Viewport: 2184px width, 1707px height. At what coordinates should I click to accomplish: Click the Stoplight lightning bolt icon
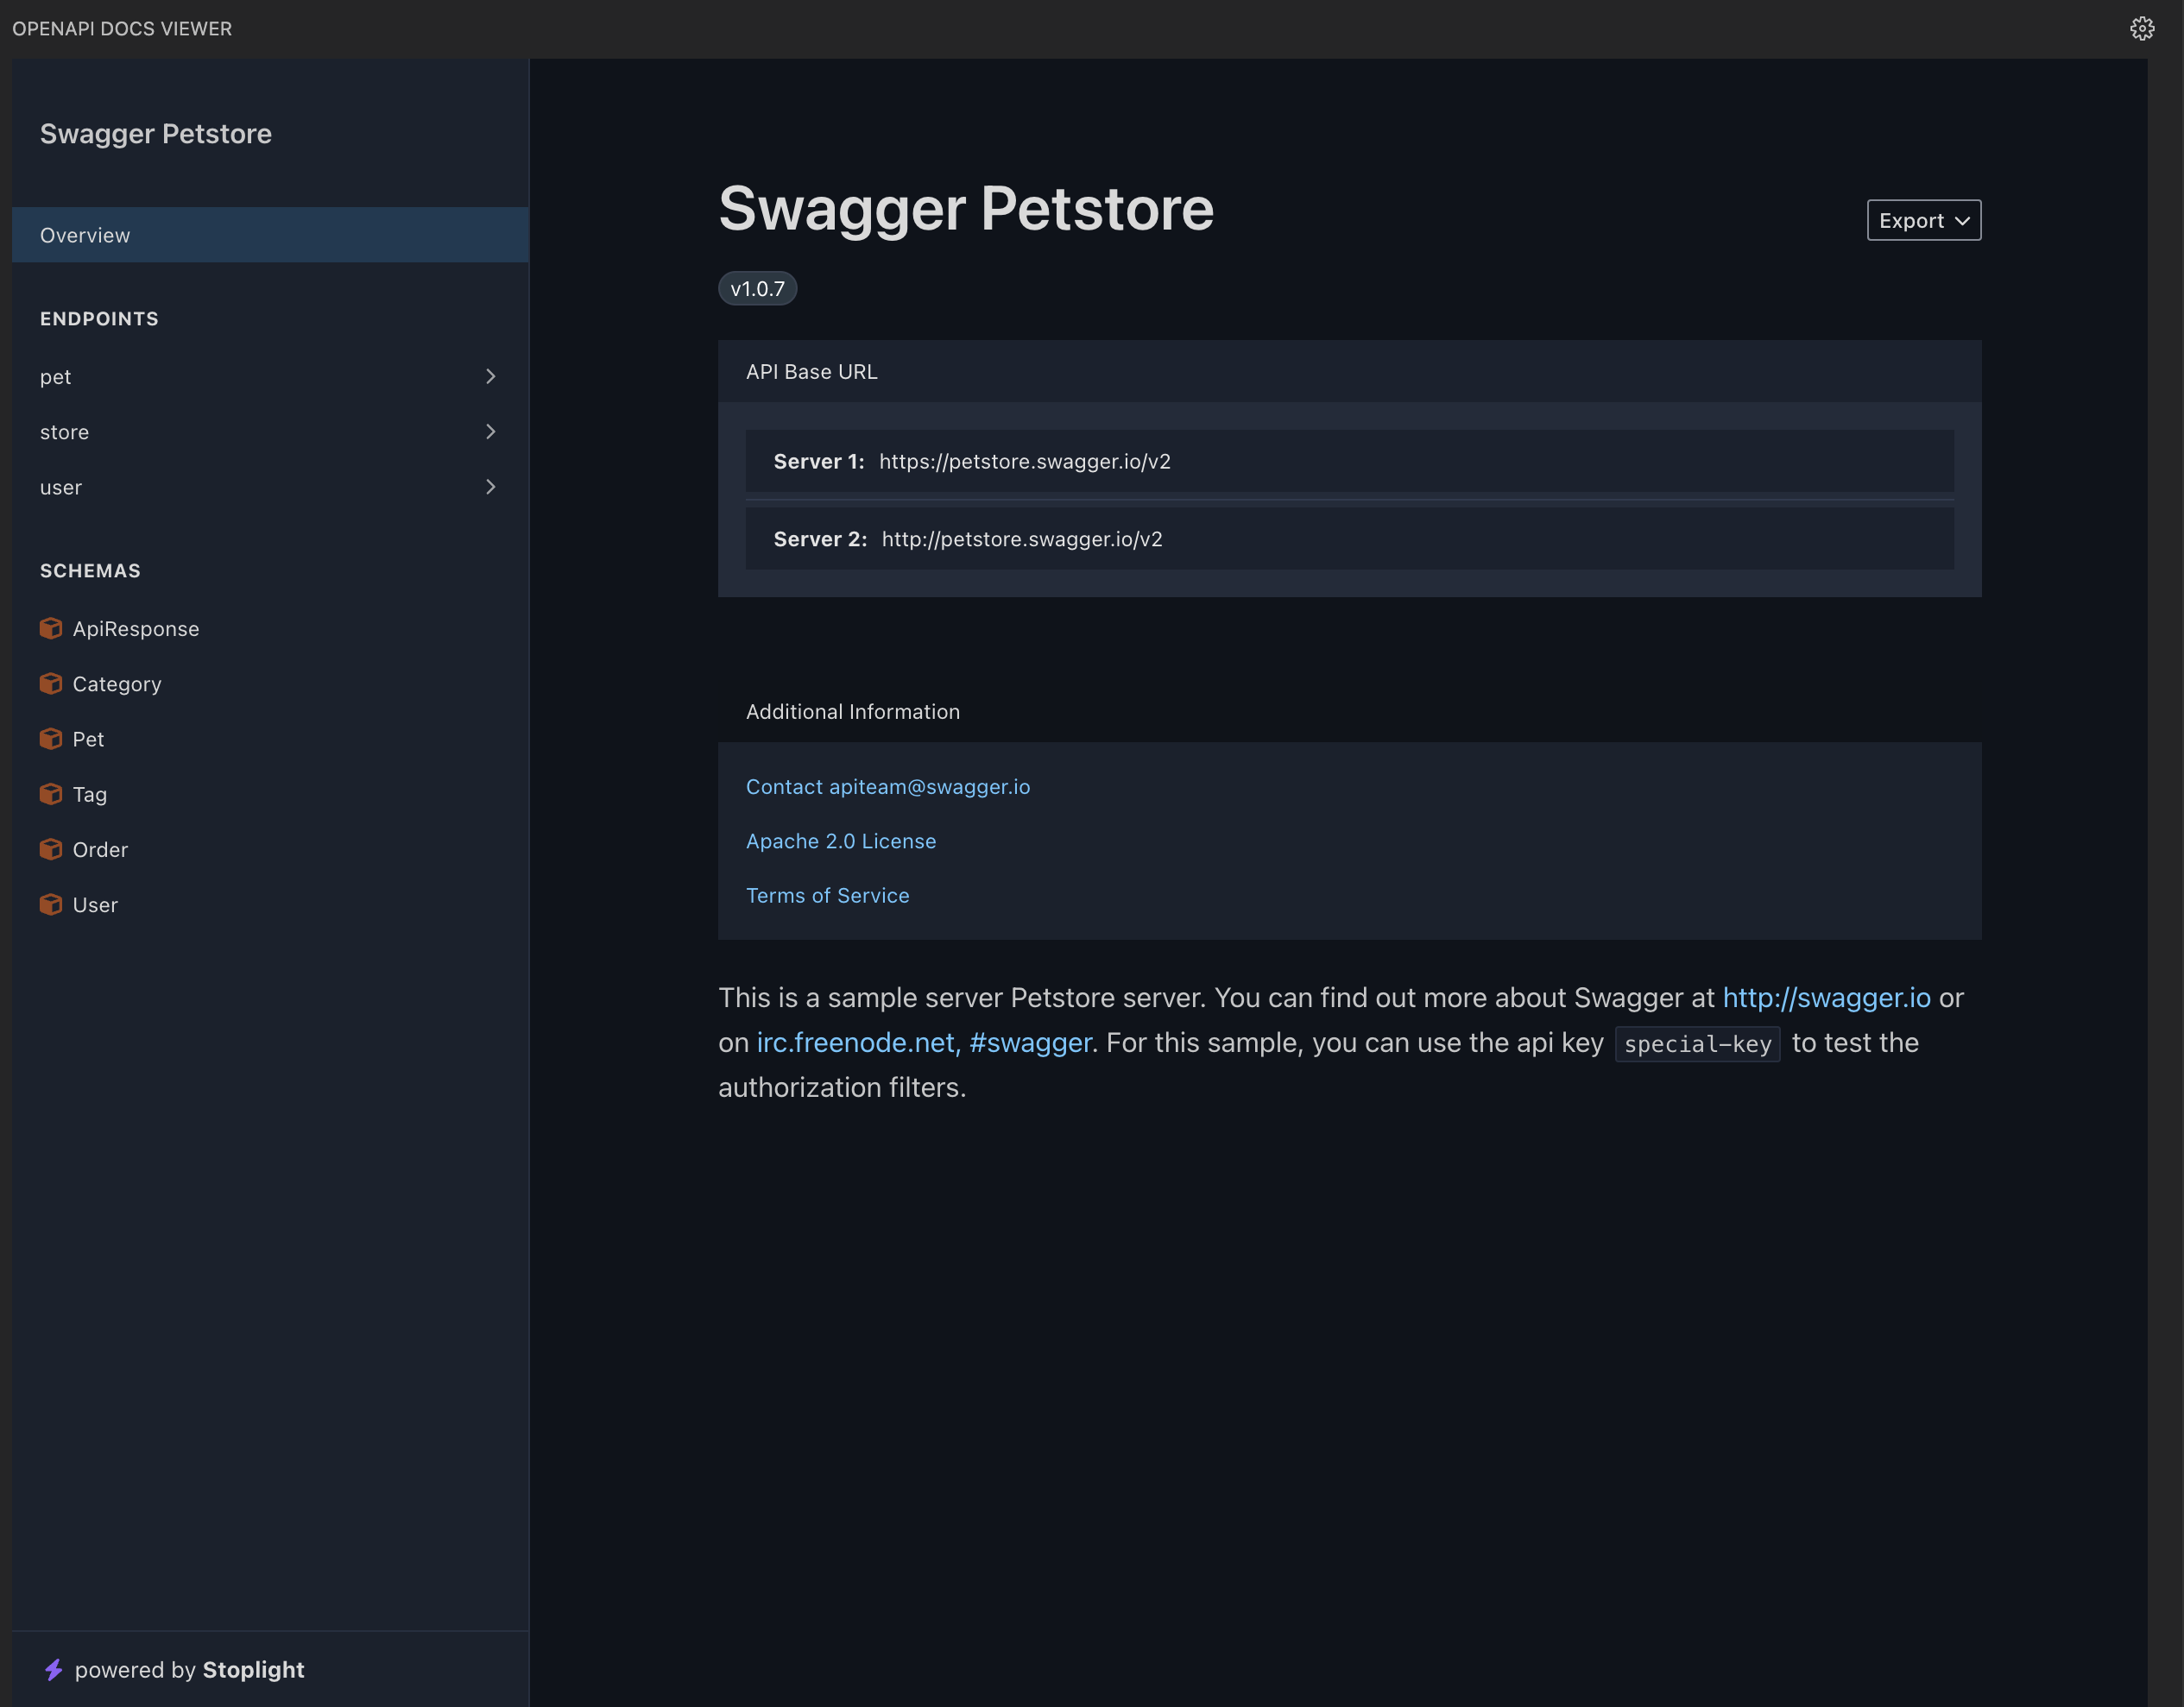(54, 1669)
